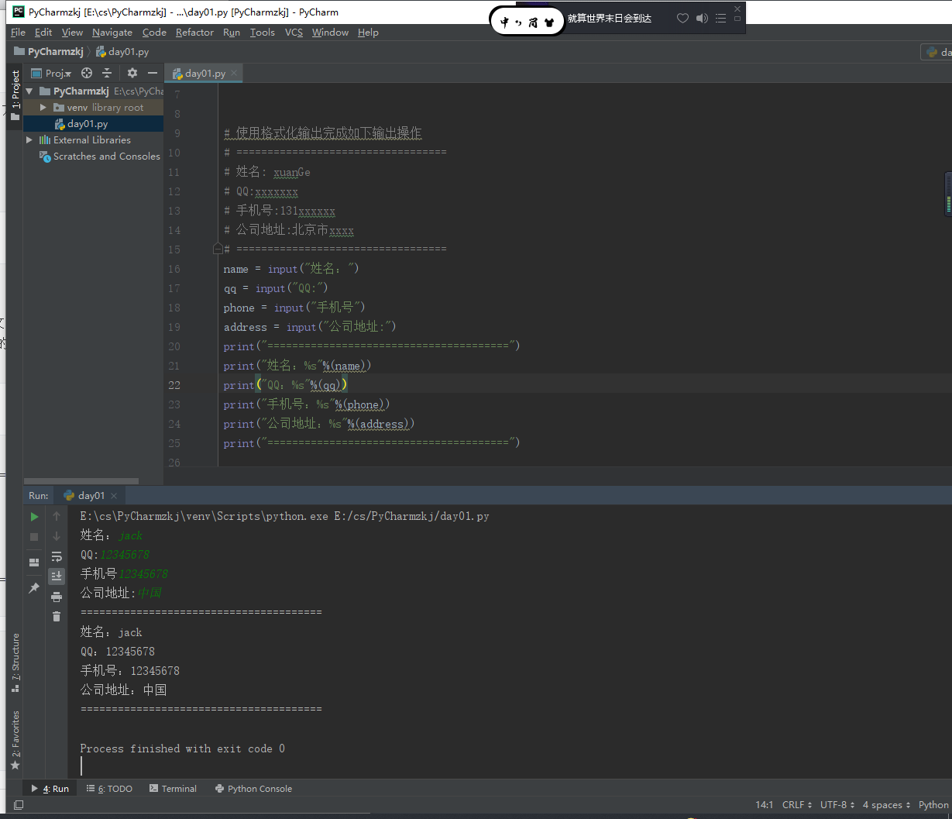Click the Collapse All icon in Project panel
Screen dimensions: 952x819
tap(107, 73)
